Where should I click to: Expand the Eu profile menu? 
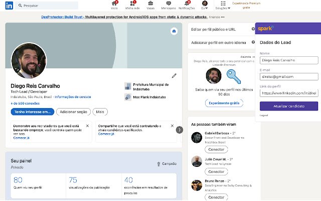[x=205, y=6]
